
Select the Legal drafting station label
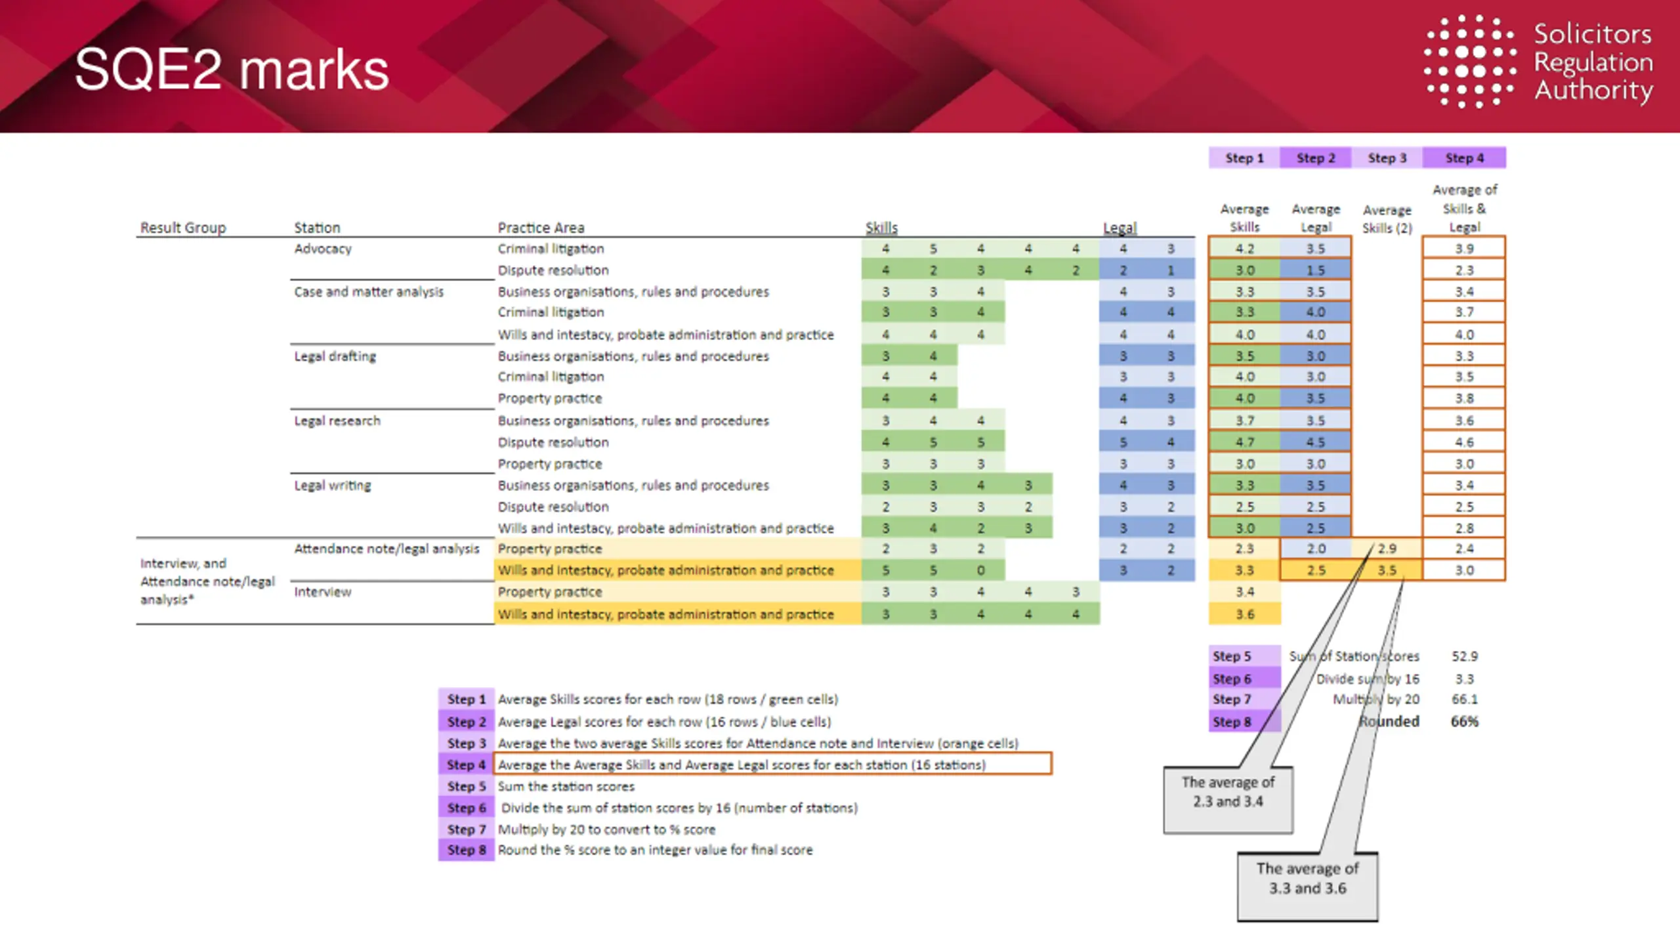335,356
